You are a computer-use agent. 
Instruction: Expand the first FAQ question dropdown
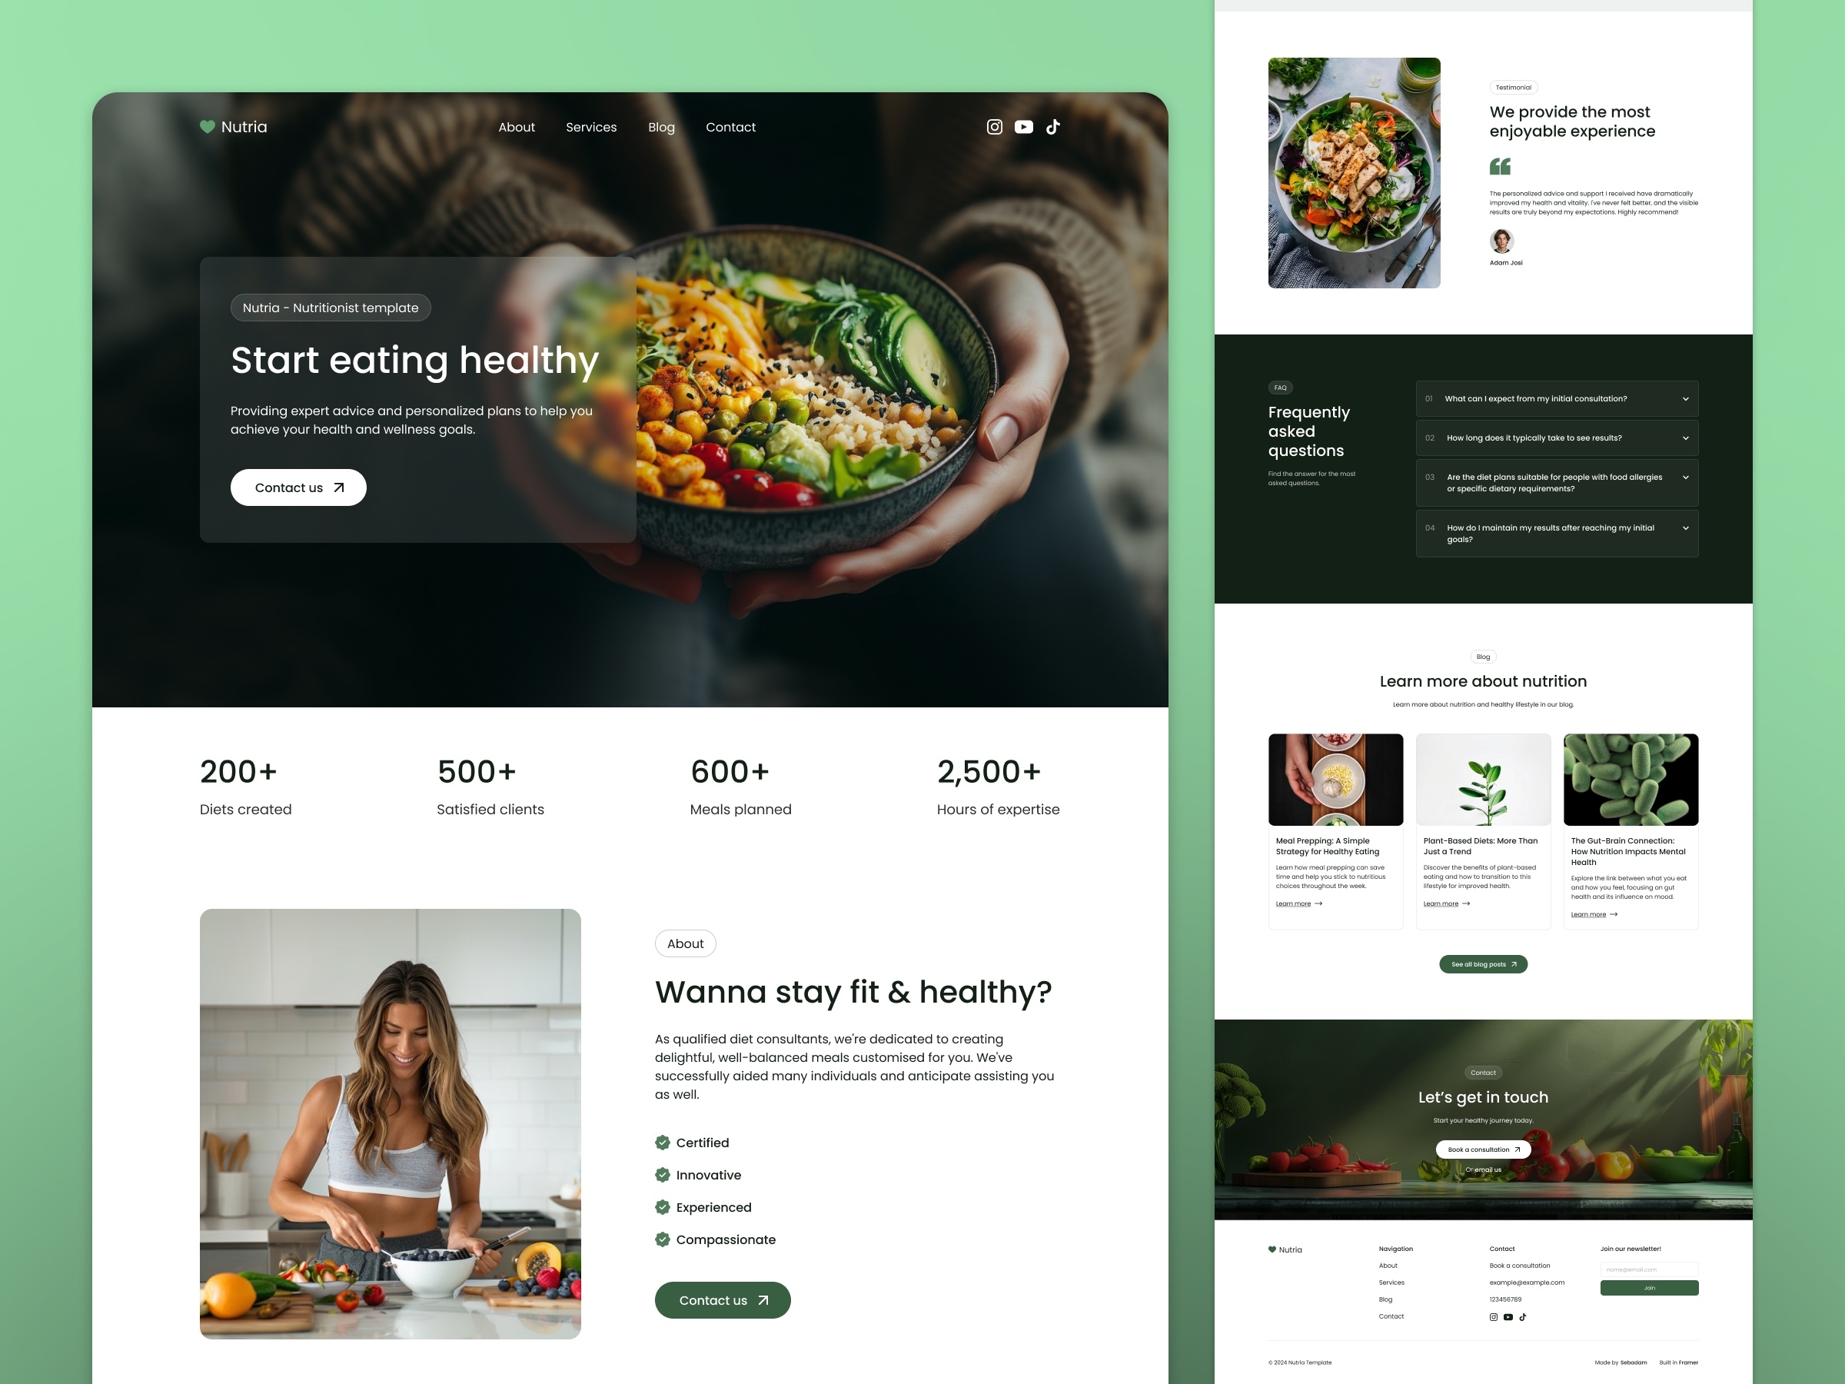(x=1682, y=395)
